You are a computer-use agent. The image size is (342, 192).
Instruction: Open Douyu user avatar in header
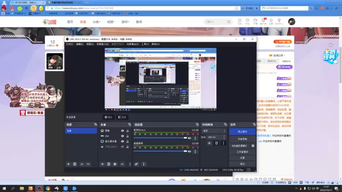tap(292, 22)
